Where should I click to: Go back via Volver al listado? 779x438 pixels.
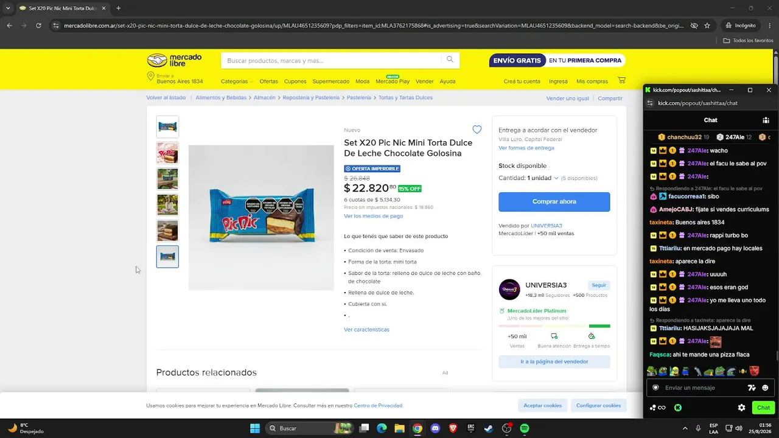pyautogui.click(x=166, y=97)
